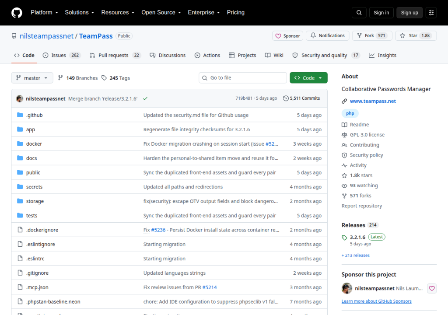448x315 pixels.
Task: Switch to the Pull requests tab
Action: point(115,56)
